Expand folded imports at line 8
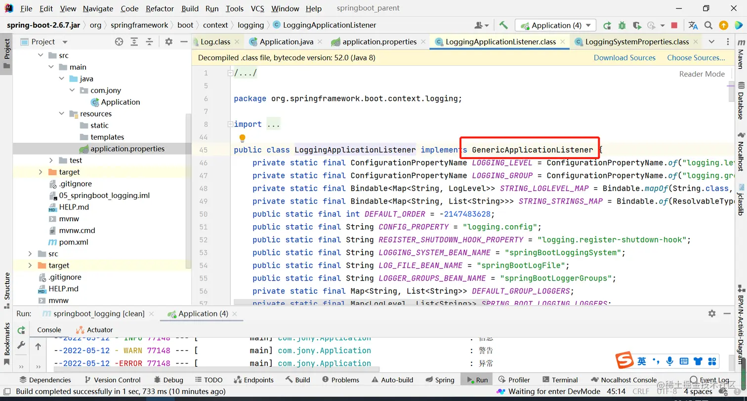The width and height of the screenshot is (747, 401). click(x=230, y=124)
